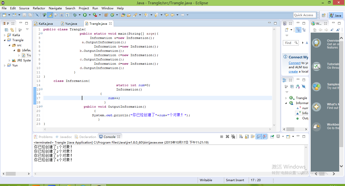Image resolution: width=345 pixels, height=186 pixels.
Task: Click the Java perspective button
Action: [336, 15]
